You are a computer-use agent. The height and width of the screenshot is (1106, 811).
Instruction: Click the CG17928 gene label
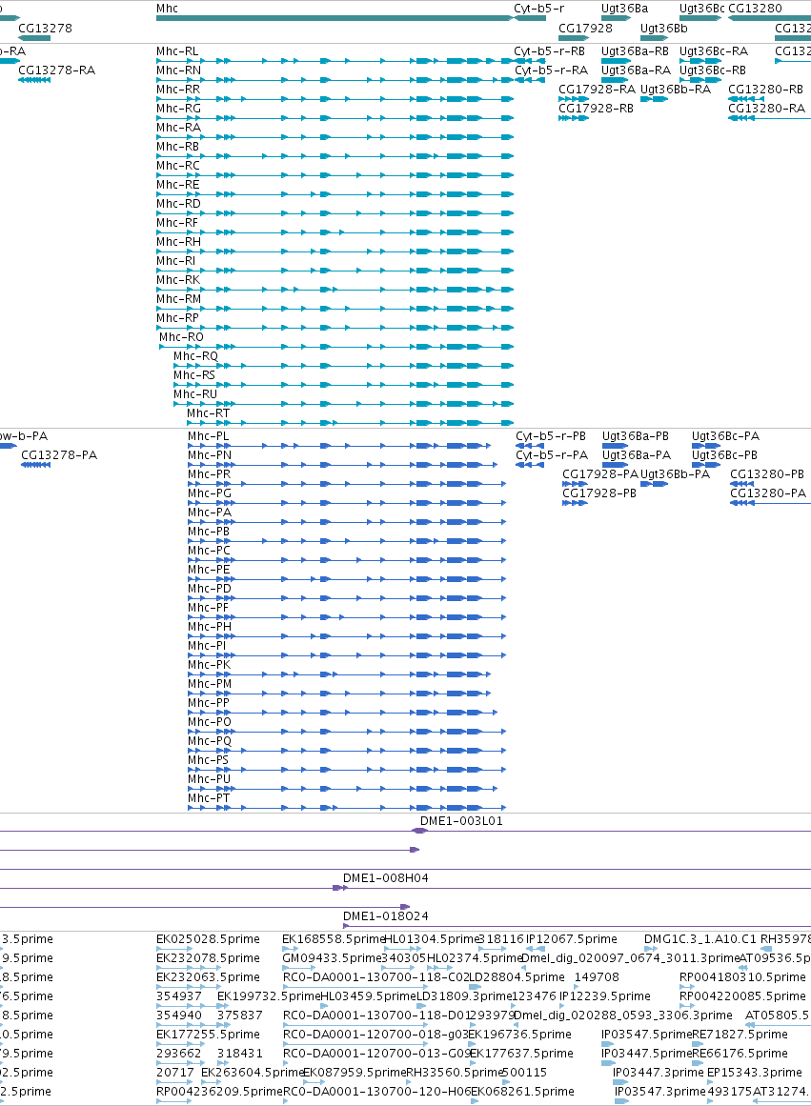(585, 29)
